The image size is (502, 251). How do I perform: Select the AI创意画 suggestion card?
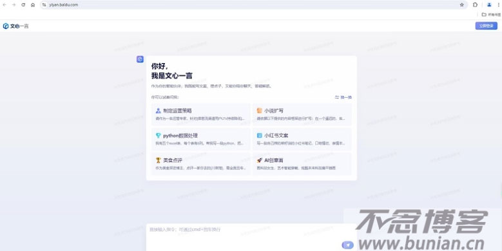[x=302, y=163]
